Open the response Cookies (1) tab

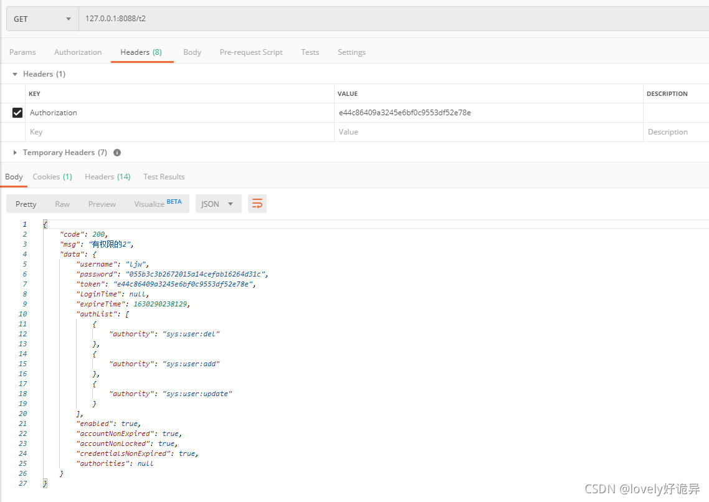[x=52, y=177]
